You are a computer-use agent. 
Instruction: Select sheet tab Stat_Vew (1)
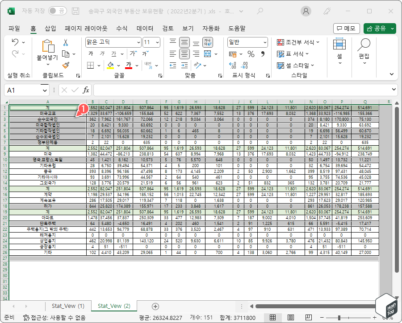(68, 306)
